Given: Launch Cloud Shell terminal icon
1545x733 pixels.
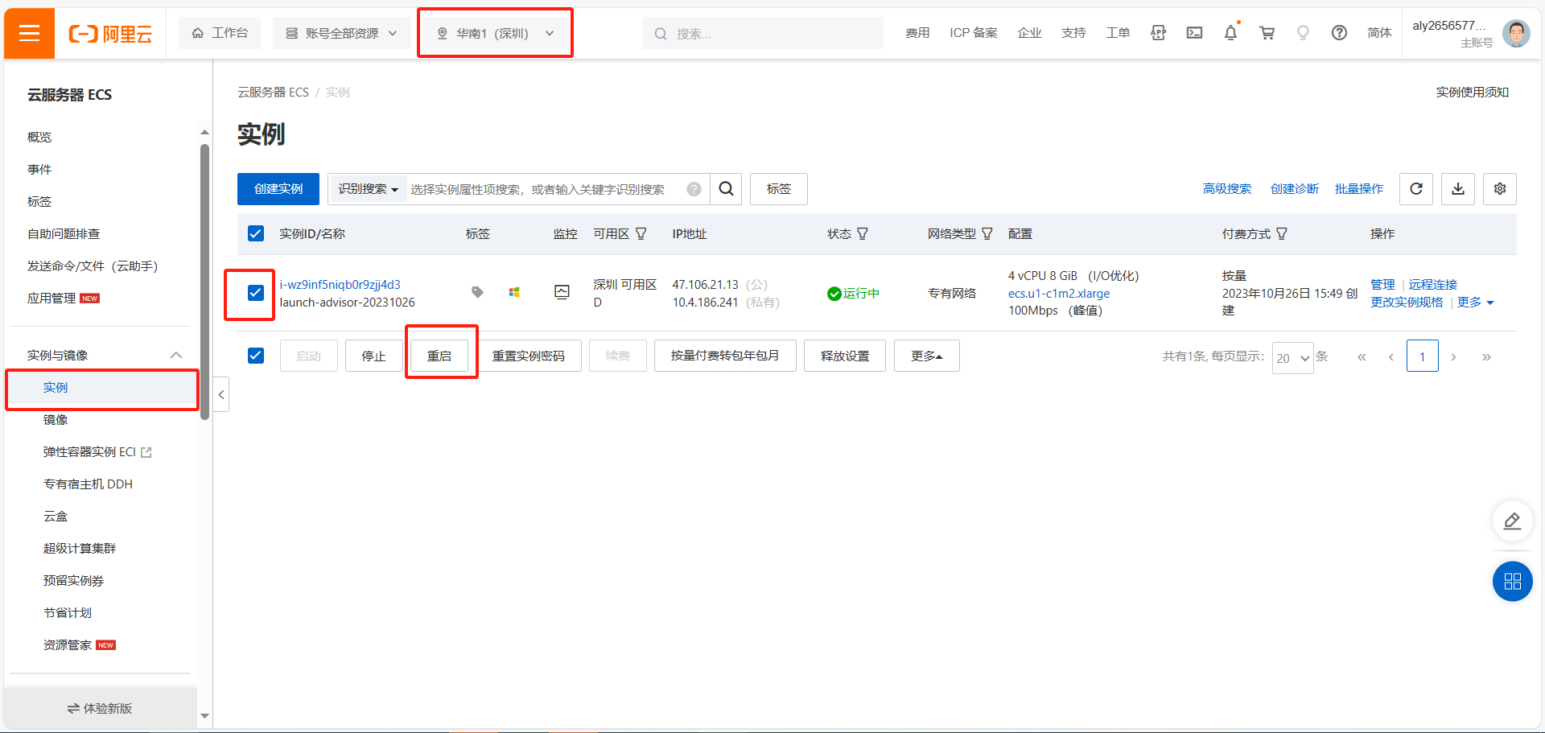Looking at the screenshot, I should 1194,33.
